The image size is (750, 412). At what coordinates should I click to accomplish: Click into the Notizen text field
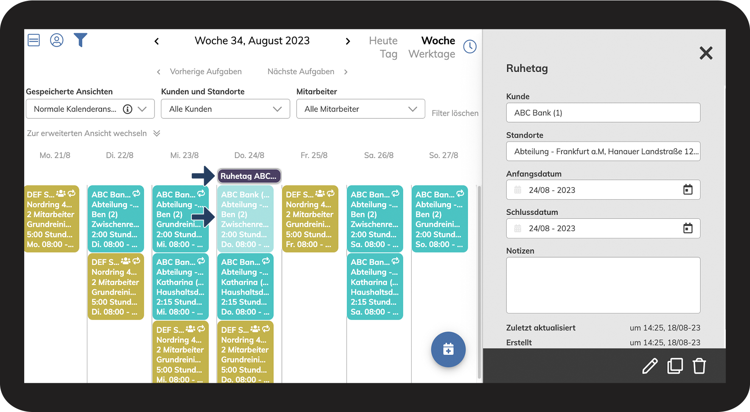603,285
